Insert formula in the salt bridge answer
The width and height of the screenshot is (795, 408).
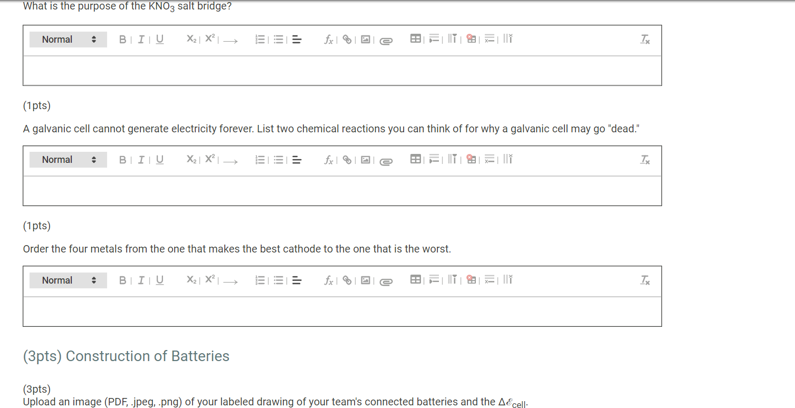click(329, 40)
